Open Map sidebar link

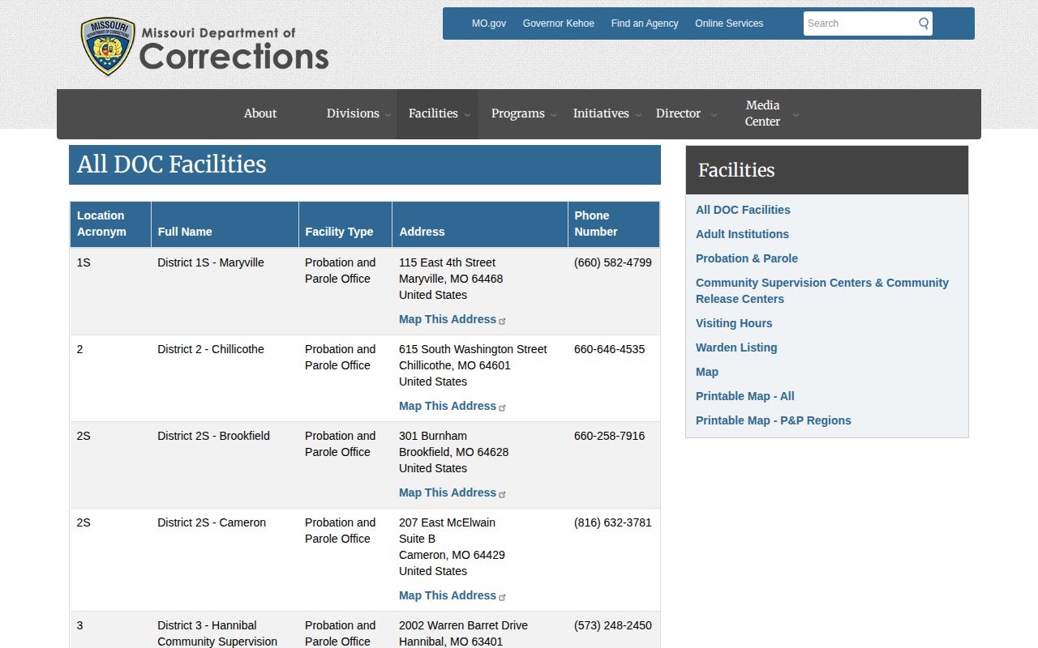[707, 372]
